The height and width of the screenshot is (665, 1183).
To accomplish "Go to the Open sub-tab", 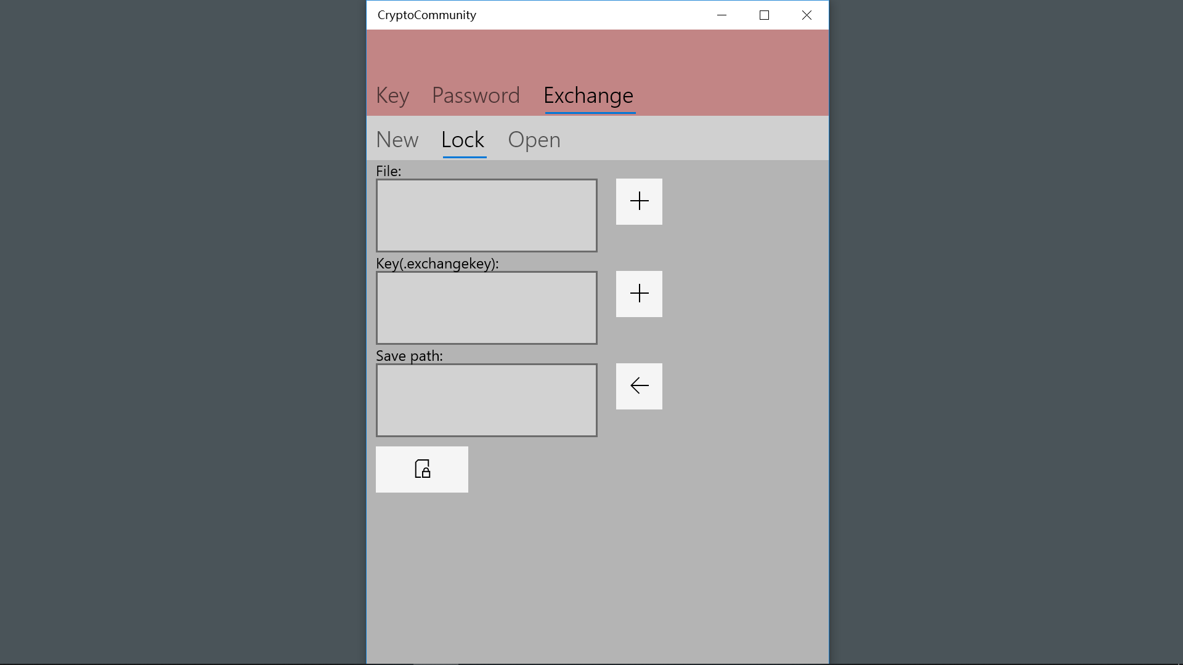I will pyautogui.click(x=534, y=140).
